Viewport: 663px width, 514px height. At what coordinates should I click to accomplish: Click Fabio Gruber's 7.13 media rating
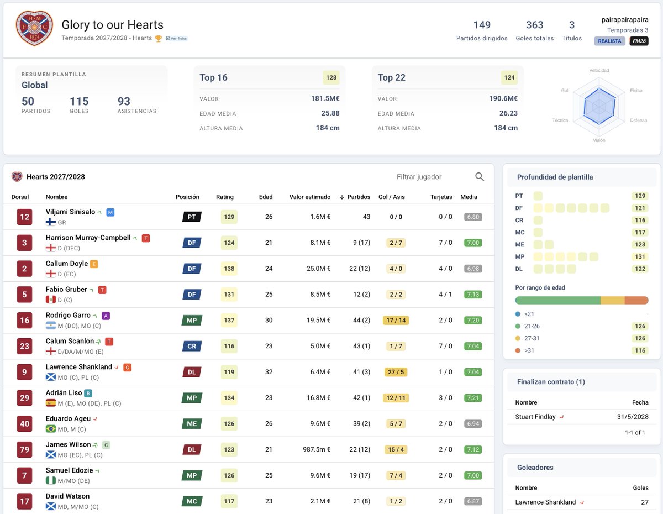click(473, 295)
